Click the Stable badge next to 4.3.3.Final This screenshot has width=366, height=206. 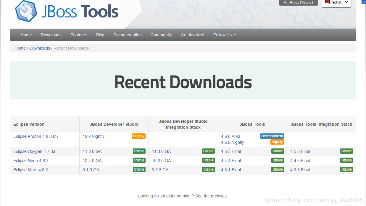(x=346, y=169)
